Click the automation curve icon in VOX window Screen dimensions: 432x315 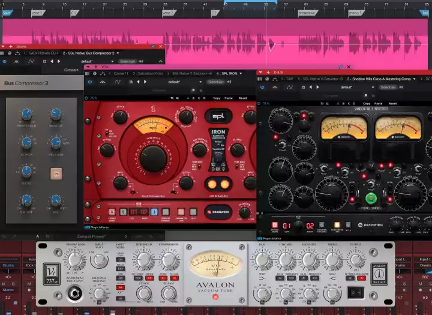click(x=118, y=82)
